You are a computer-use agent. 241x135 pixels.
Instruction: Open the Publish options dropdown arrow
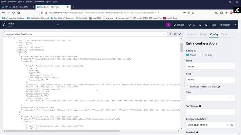coord(235,25)
